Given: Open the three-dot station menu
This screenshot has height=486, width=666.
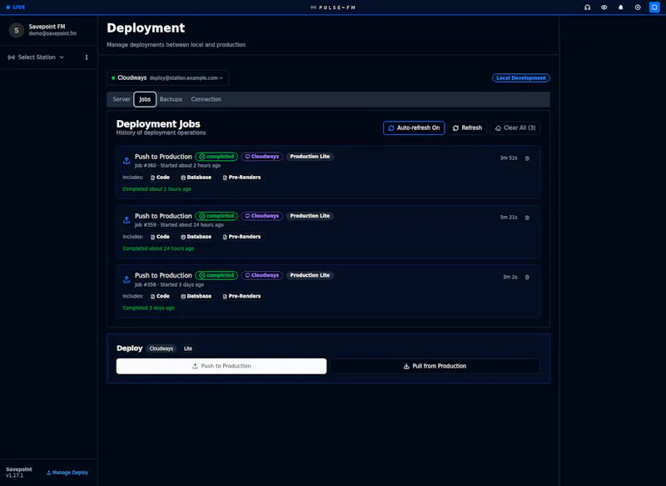Looking at the screenshot, I should tap(87, 58).
